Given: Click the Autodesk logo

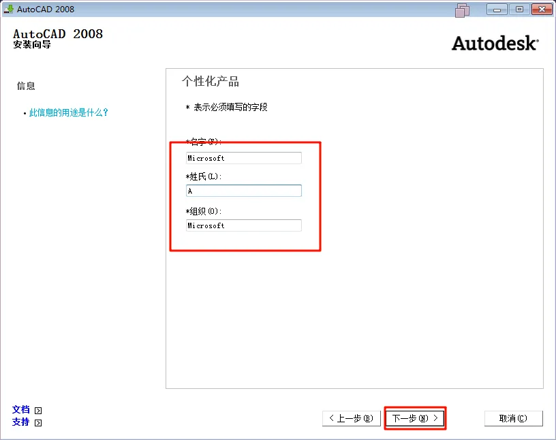Looking at the screenshot, I should [495, 44].
